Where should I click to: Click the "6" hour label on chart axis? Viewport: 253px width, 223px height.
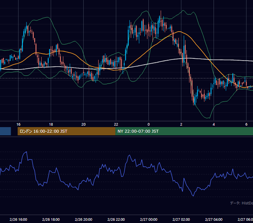(x=246, y=125)
